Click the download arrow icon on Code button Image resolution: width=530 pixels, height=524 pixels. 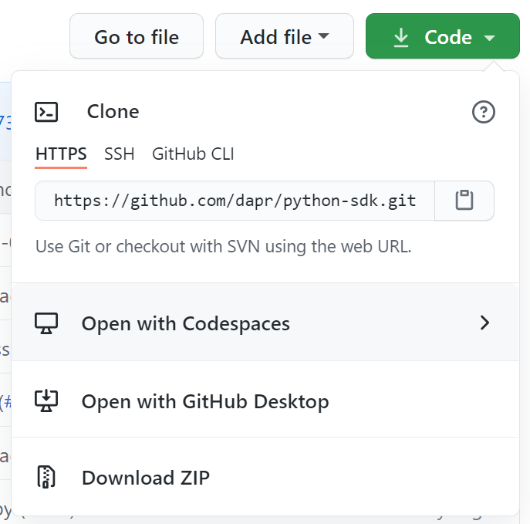(x=401, y=37)
